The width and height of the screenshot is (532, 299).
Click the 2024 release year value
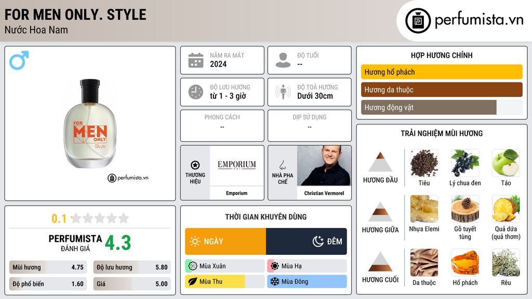pos(218,64)
